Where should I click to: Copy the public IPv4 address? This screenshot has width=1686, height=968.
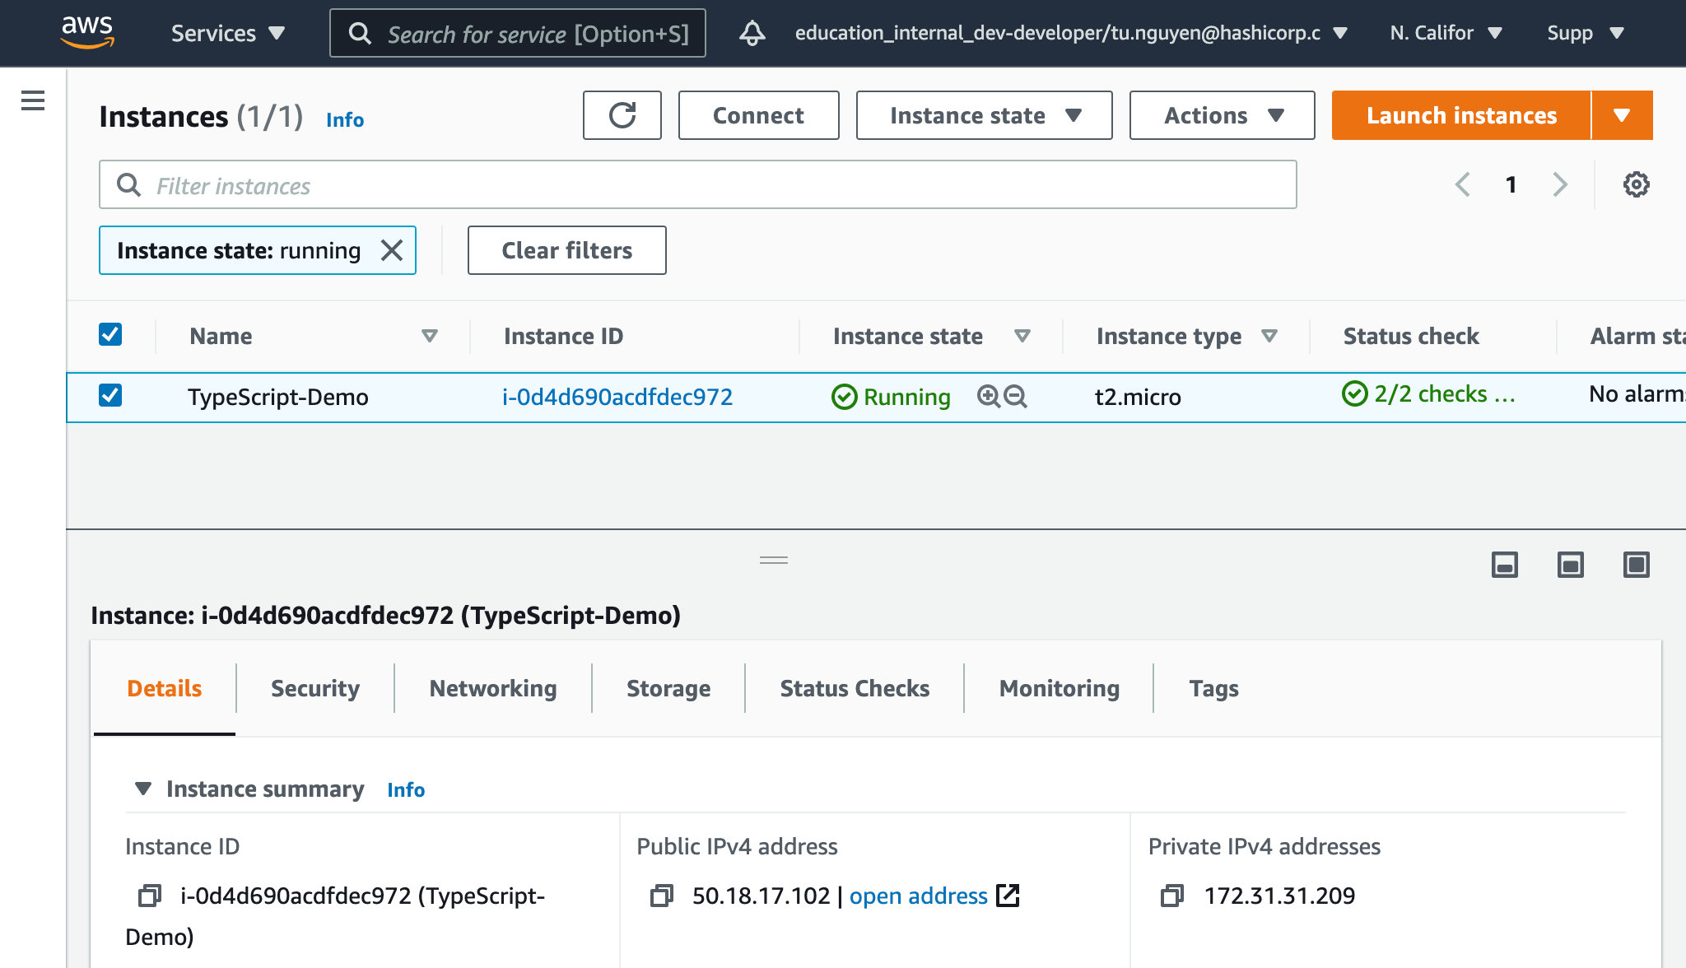pyautogui.click(x=660, y=897)
